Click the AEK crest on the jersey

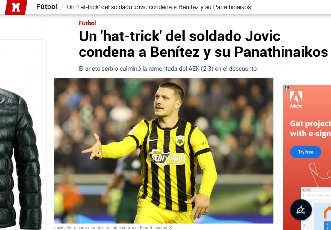coord(180,141)
